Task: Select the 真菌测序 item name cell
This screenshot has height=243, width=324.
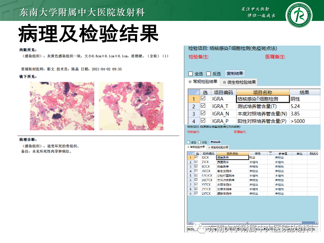Action: tap(233, 162)
